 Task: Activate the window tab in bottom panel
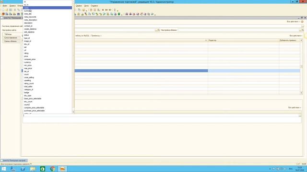pos(14,161)
